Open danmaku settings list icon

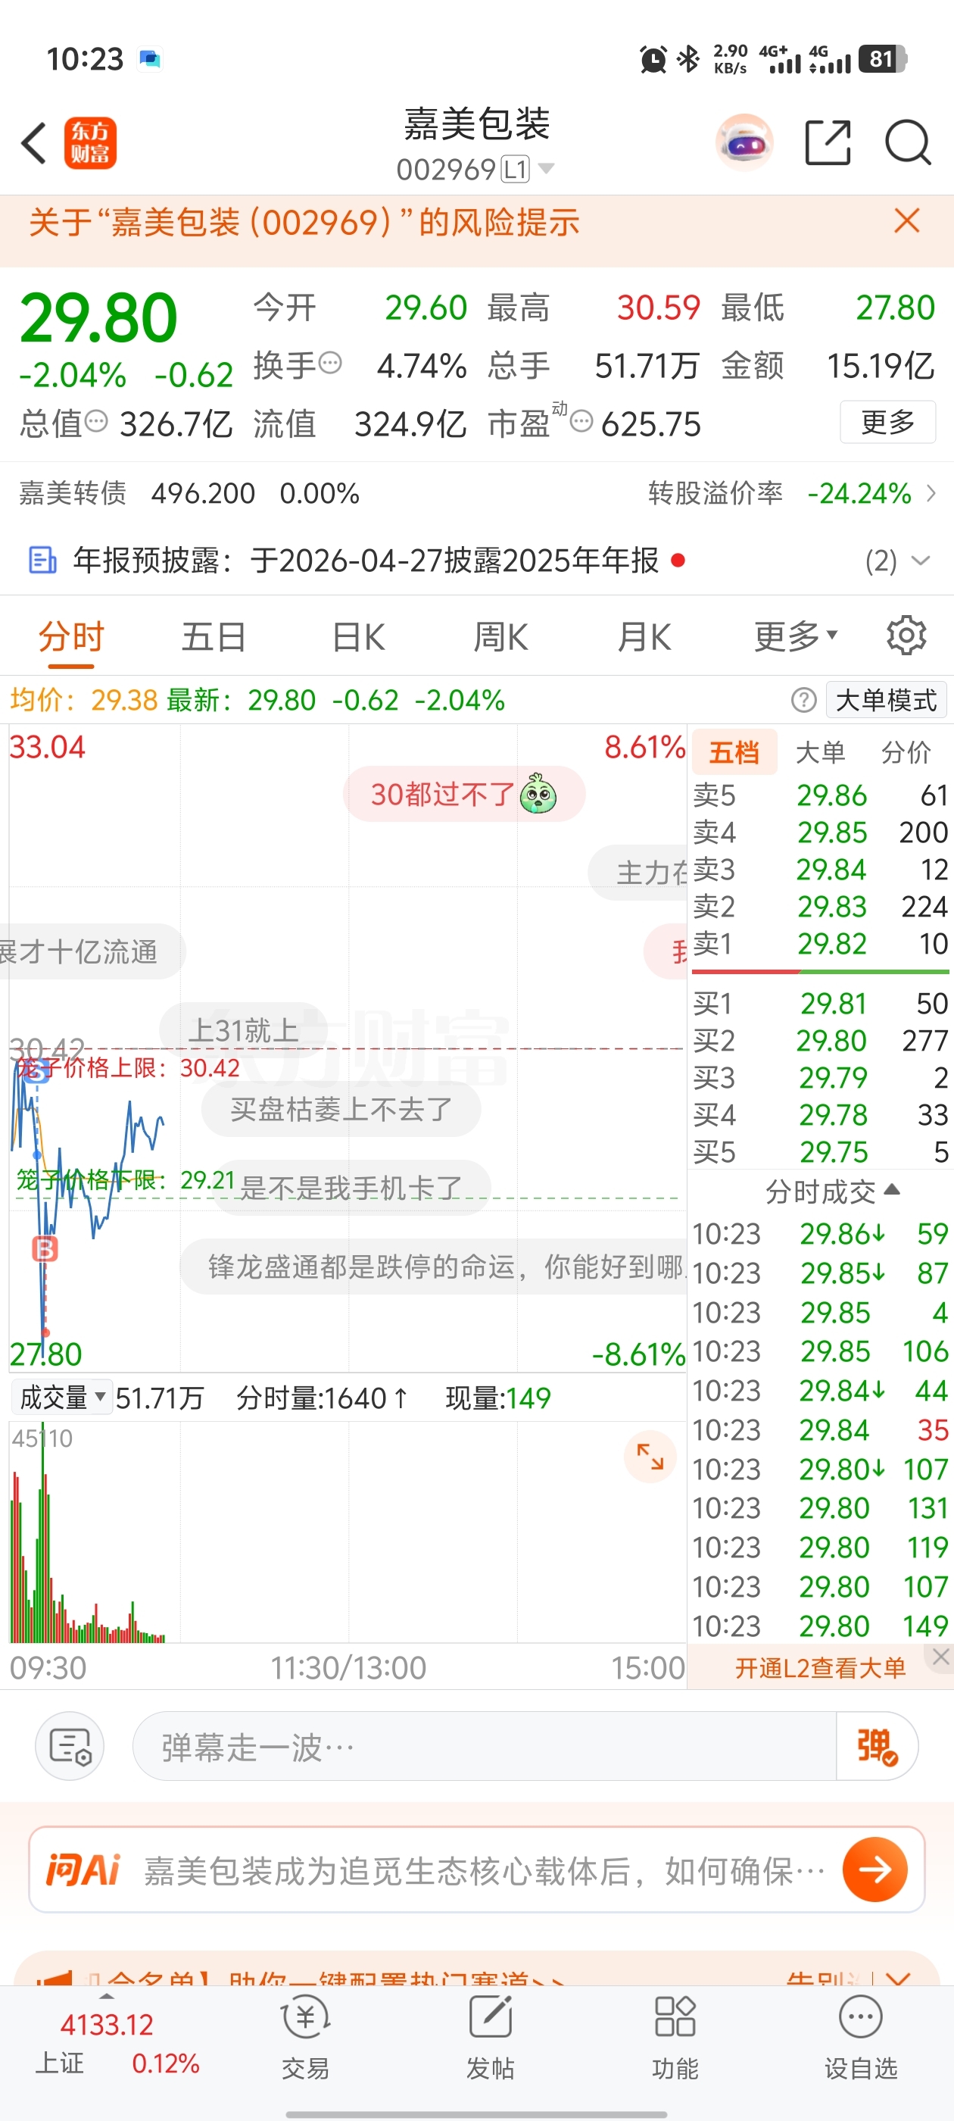[x=70, y=1746]
